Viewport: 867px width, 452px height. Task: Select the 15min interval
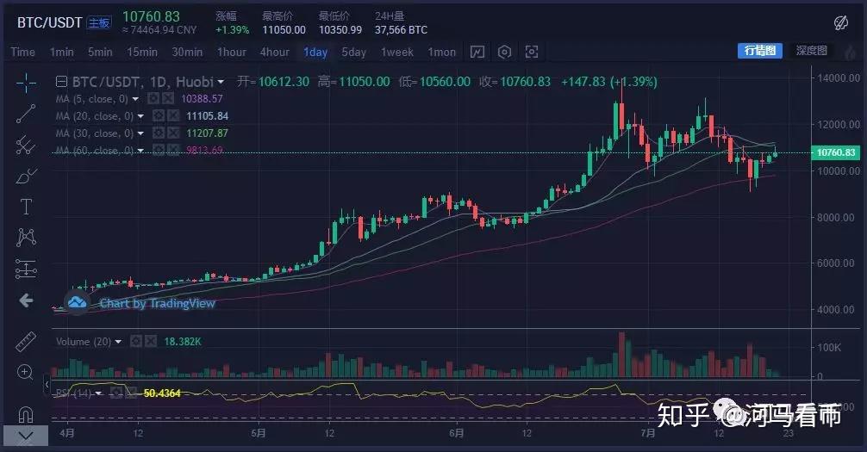[x=142, y=52]
